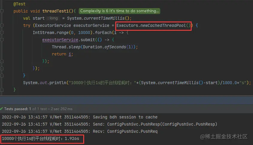Click the ': long' inlay type hint

53,18
